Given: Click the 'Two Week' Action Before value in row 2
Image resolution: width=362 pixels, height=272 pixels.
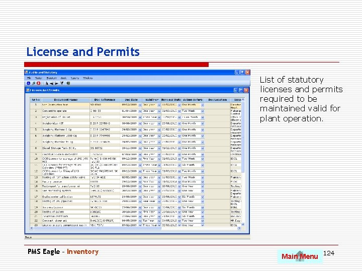Looking at the screenshot, I should (x=189, y=111).
